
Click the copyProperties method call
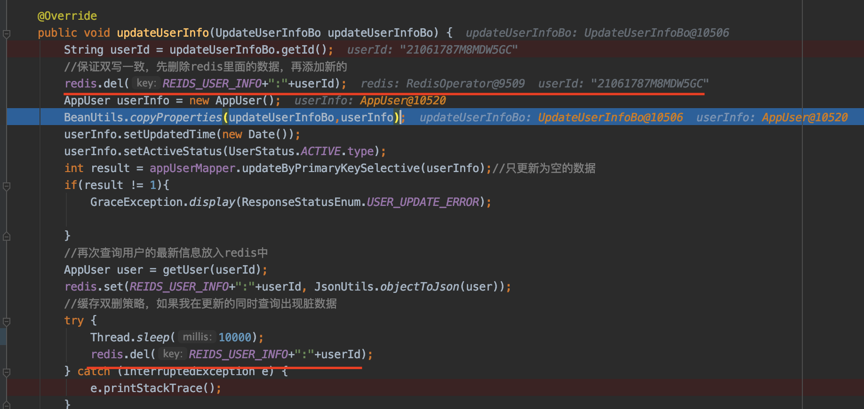click(x=176, y=118)
